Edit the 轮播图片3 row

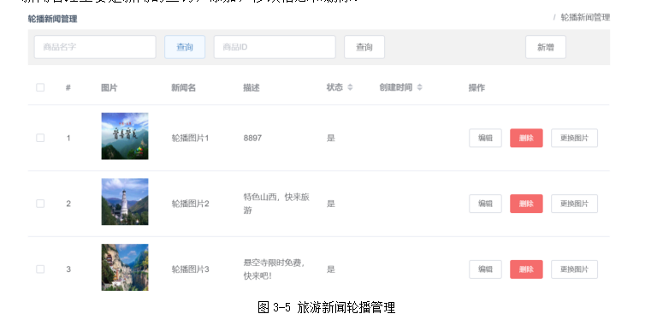(x=485, y=270)
